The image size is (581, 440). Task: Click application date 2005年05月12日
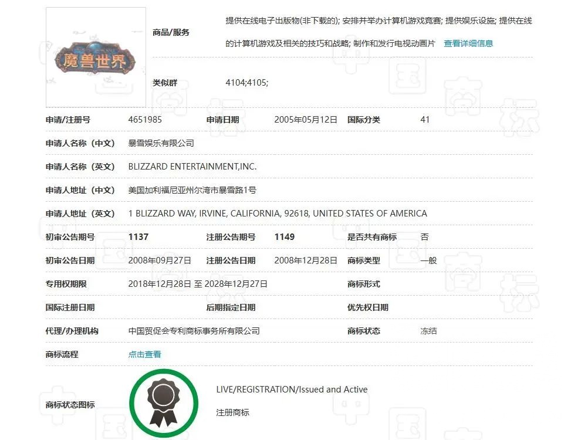tap(306, 120)
